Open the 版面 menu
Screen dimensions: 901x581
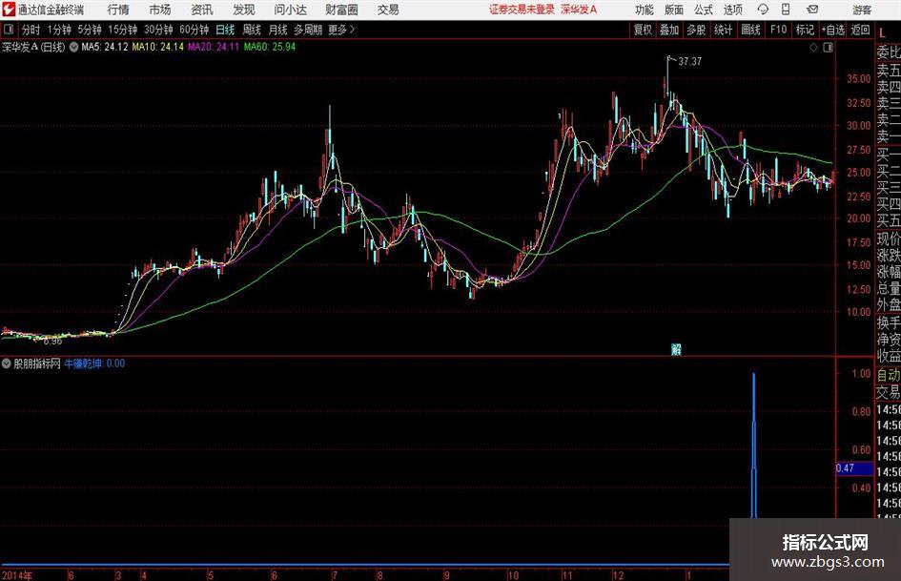pos(674,10)
